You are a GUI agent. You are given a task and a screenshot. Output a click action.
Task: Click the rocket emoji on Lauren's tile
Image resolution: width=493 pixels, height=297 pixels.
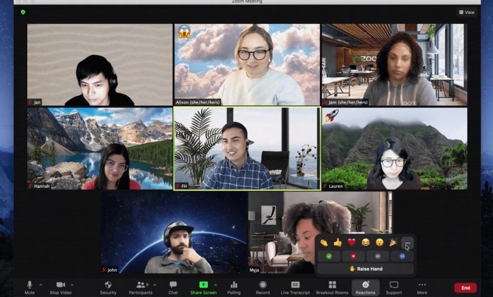[x=332, y=116]
